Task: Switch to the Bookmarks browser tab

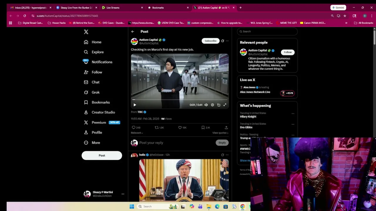Action: coord(168,8)
